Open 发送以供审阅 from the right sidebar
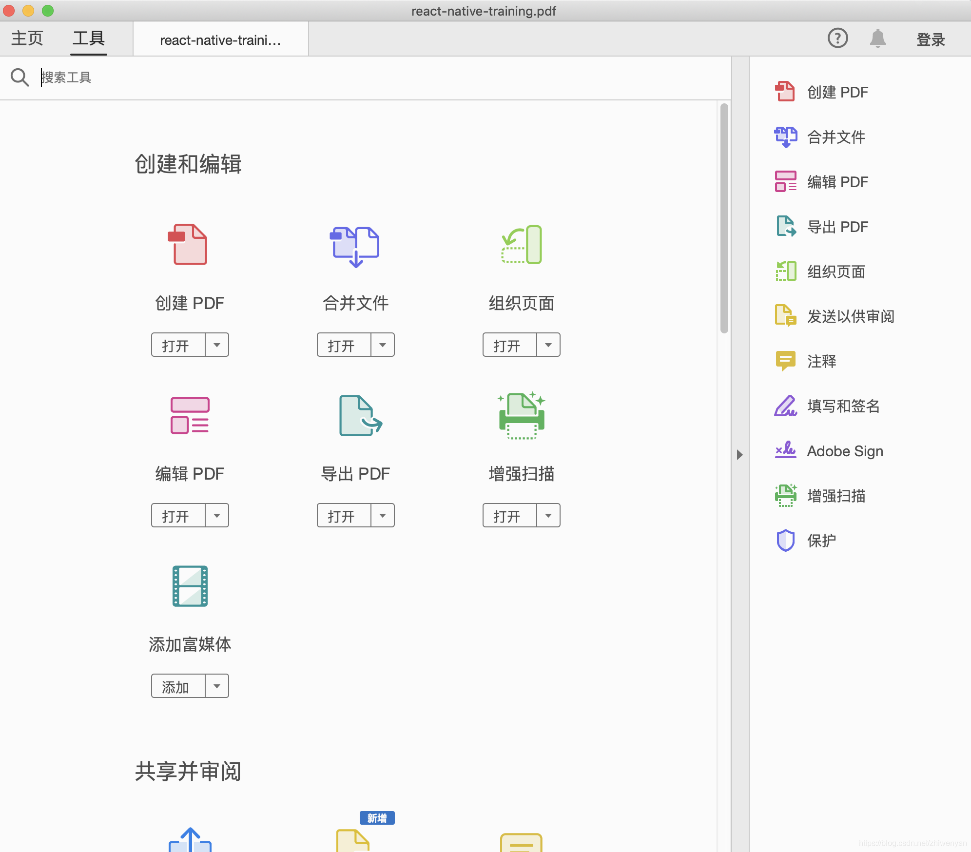This screenshot has height=852, width=971. (x=835, y=316)
